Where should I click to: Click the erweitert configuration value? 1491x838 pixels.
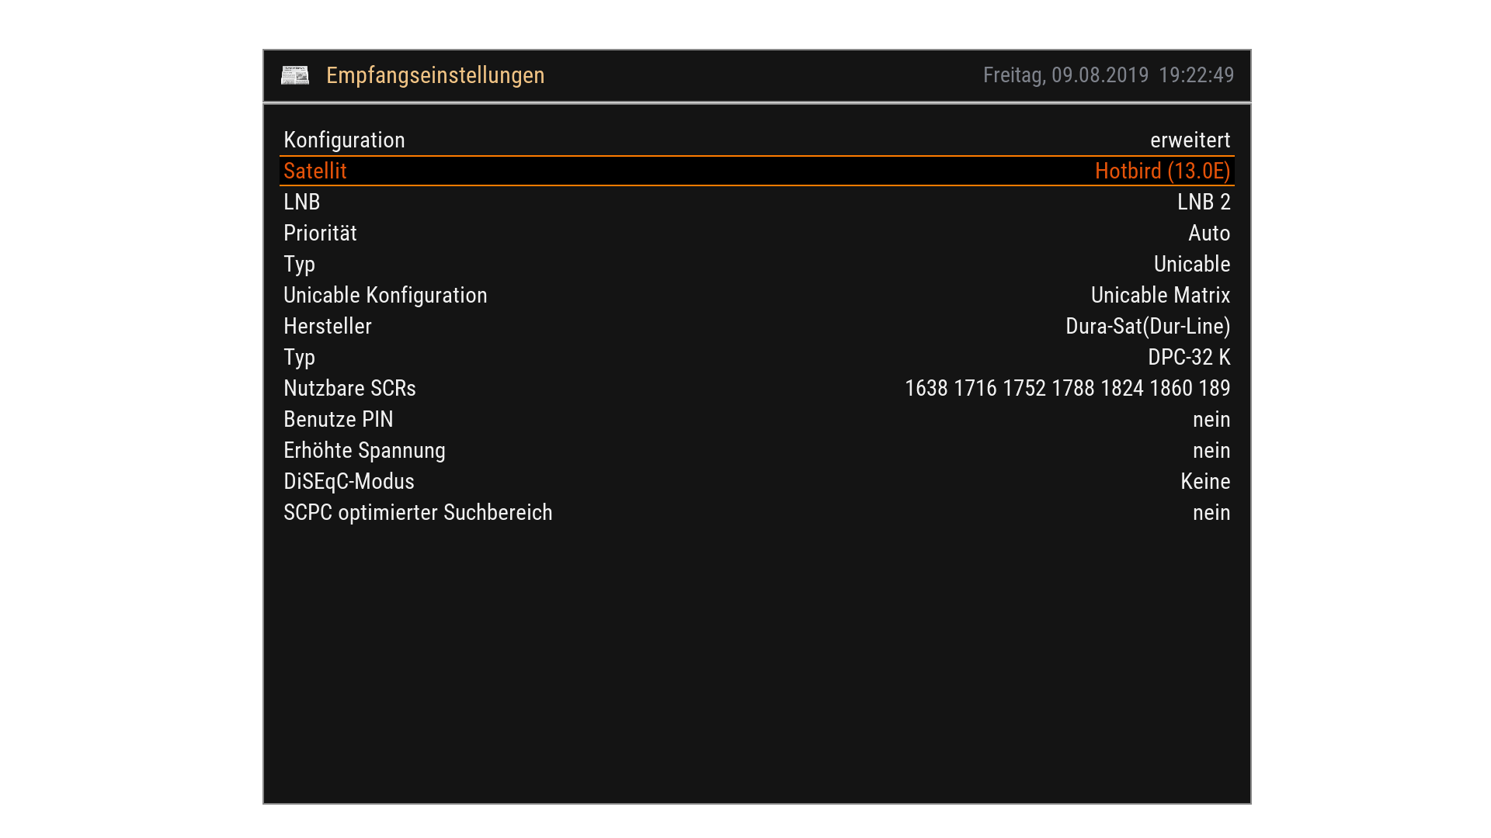click(1190, 140)
